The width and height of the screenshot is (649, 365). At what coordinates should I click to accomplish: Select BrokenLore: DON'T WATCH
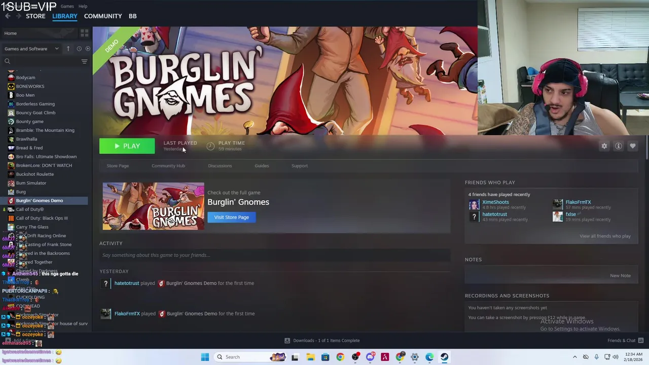coord(44,165)
